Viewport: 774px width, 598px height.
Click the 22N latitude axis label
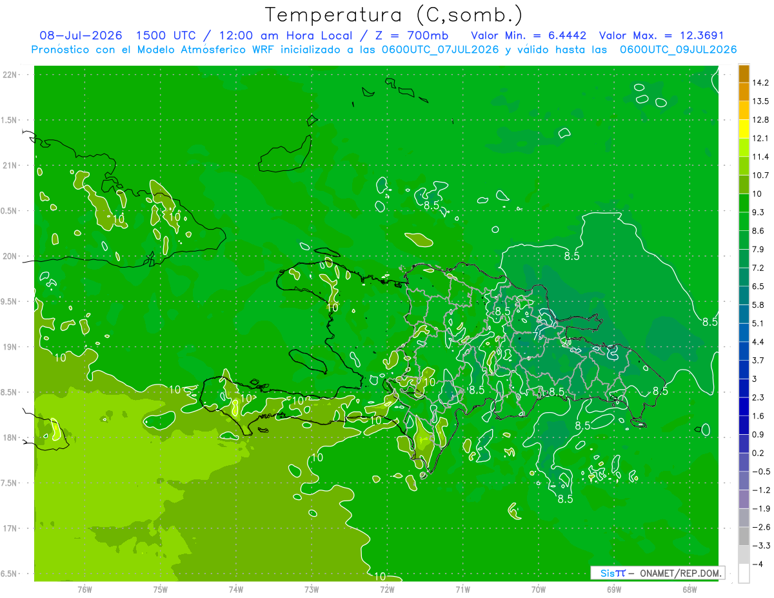pyautogui.click(x=9, y=75)
